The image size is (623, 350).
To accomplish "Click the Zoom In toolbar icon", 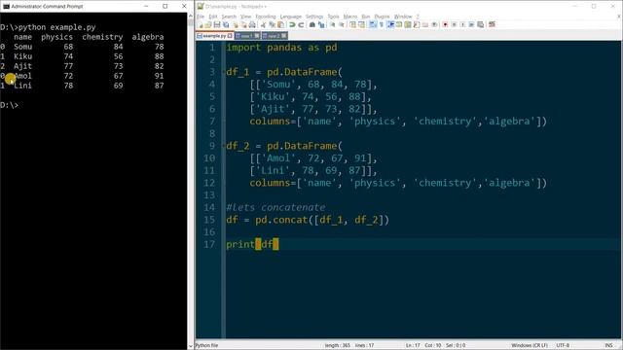I will point(333,24).
